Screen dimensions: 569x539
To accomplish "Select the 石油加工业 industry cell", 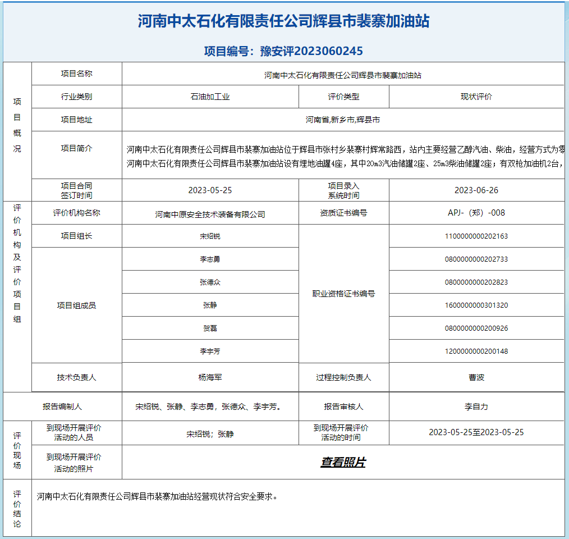I will (210, 97).
